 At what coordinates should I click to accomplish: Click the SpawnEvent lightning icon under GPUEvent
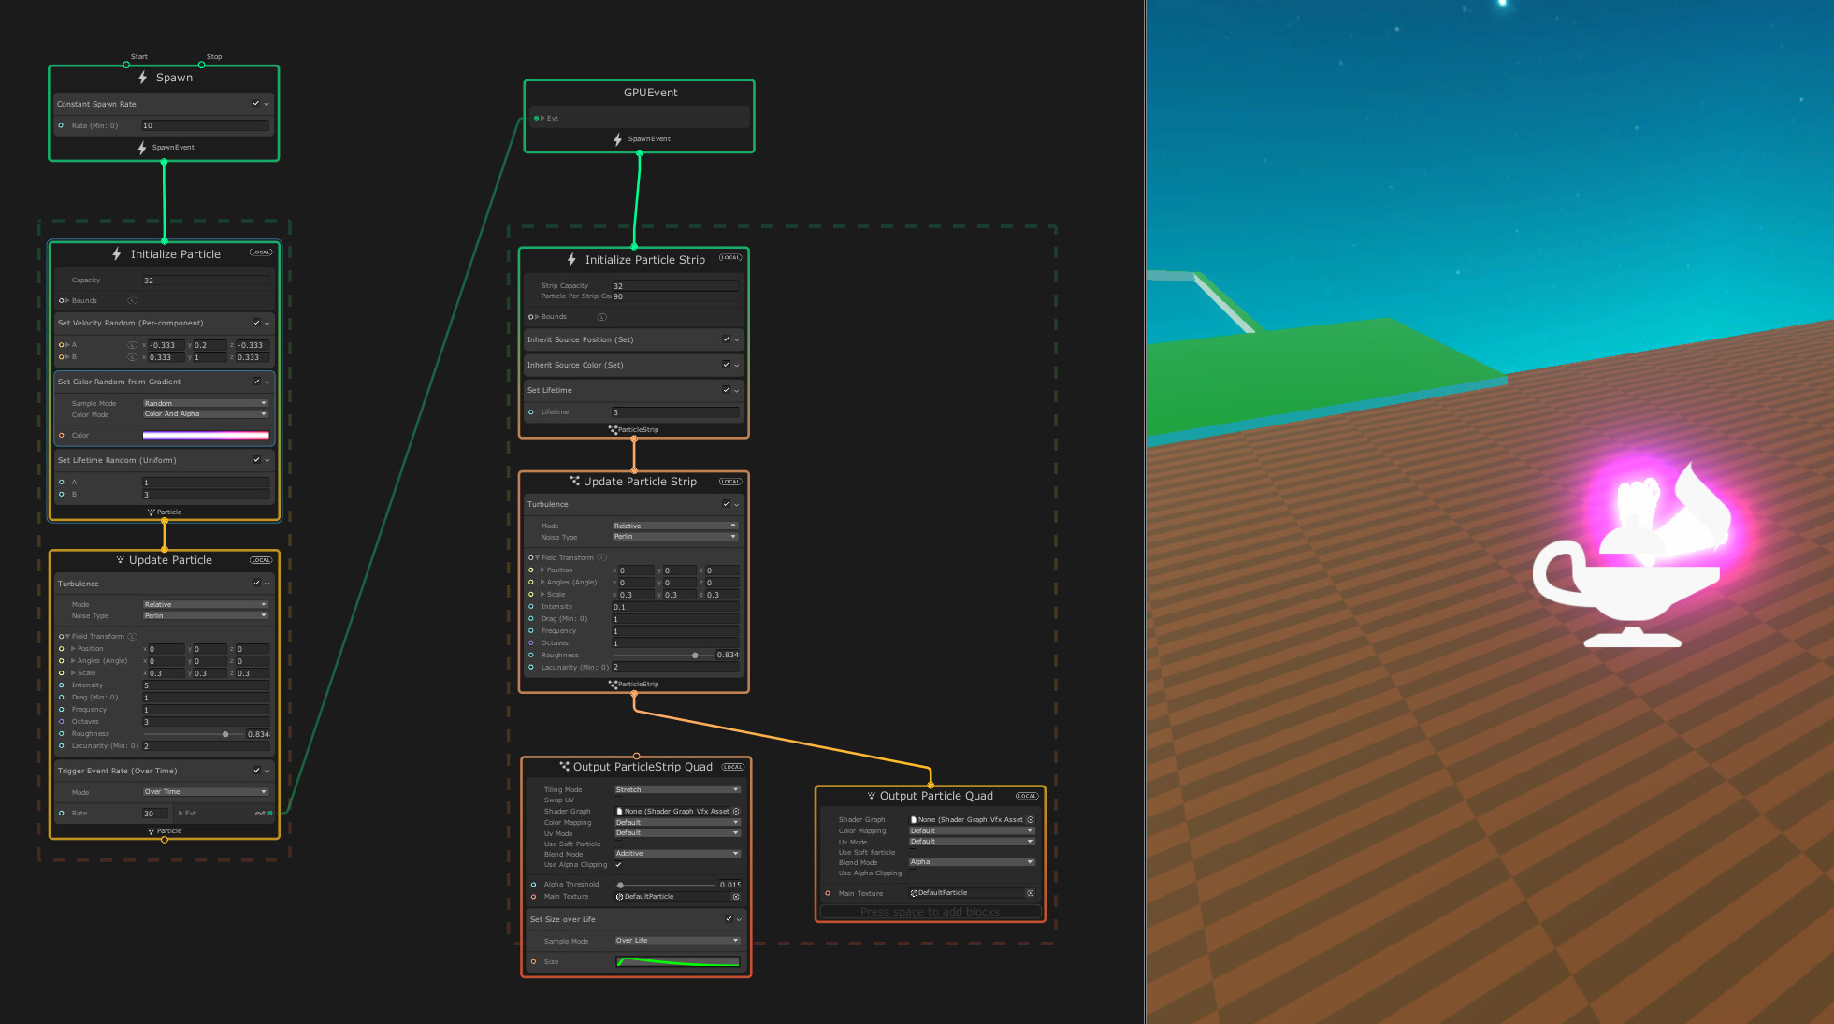pyautogui.click(x=617, y=138)
